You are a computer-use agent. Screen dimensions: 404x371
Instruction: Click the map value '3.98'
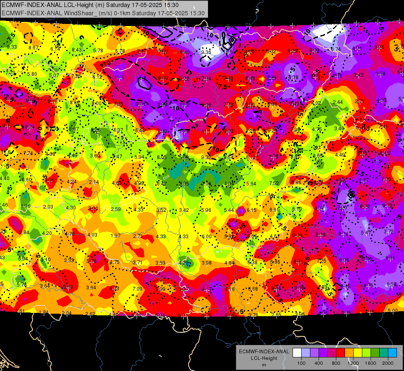207,263
